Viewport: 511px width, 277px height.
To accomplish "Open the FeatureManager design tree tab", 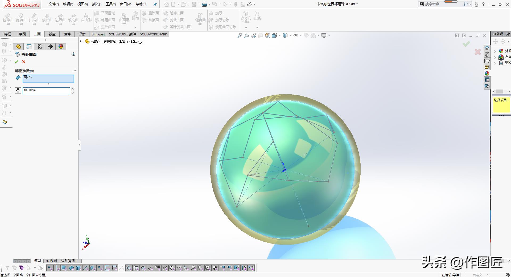I will 18,47.
